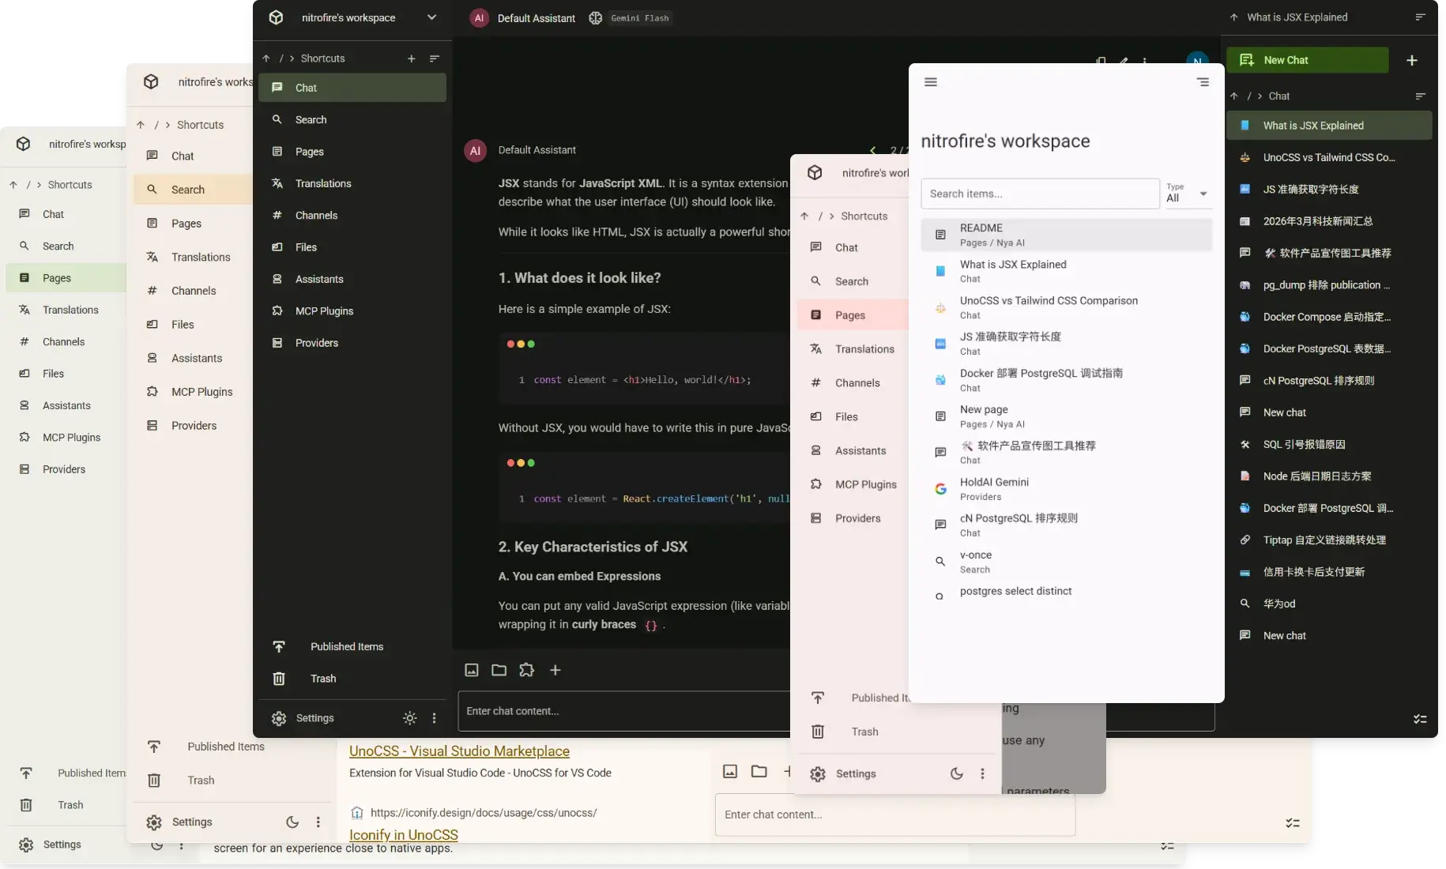Click the New Chat button
Screen dimensions: 1446x869
pyautogui.click(x=1307, y=60)
